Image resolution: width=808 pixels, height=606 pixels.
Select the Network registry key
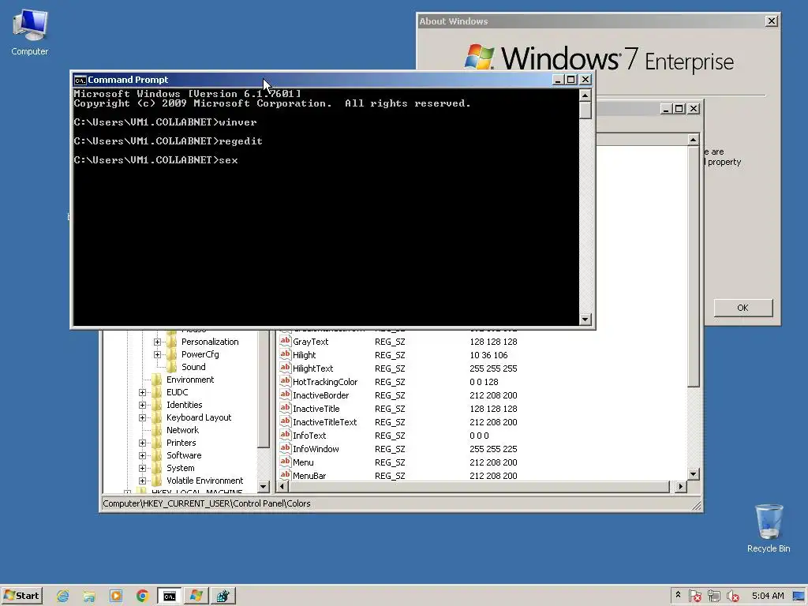tap(182, 430)
